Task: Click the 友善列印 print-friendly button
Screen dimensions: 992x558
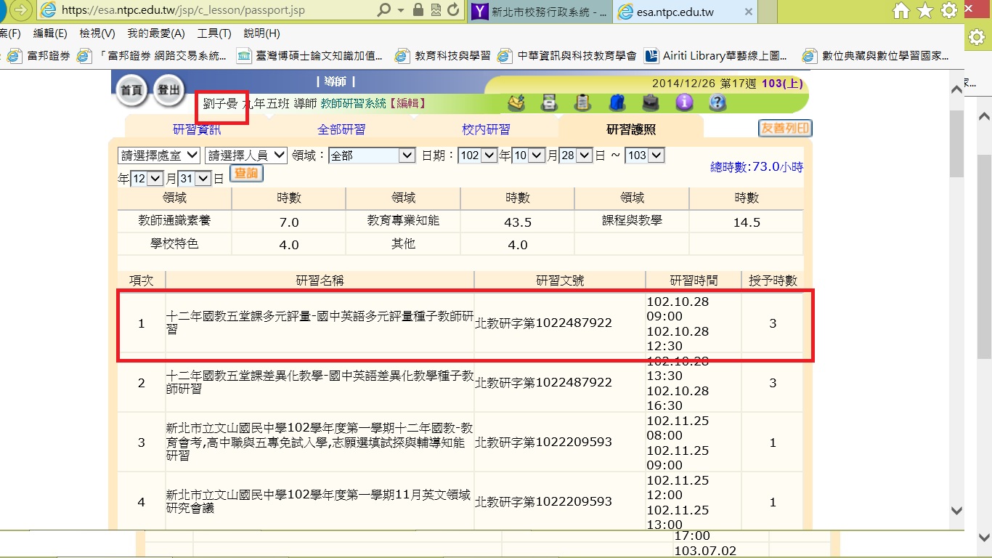Action: pos(785,129)
